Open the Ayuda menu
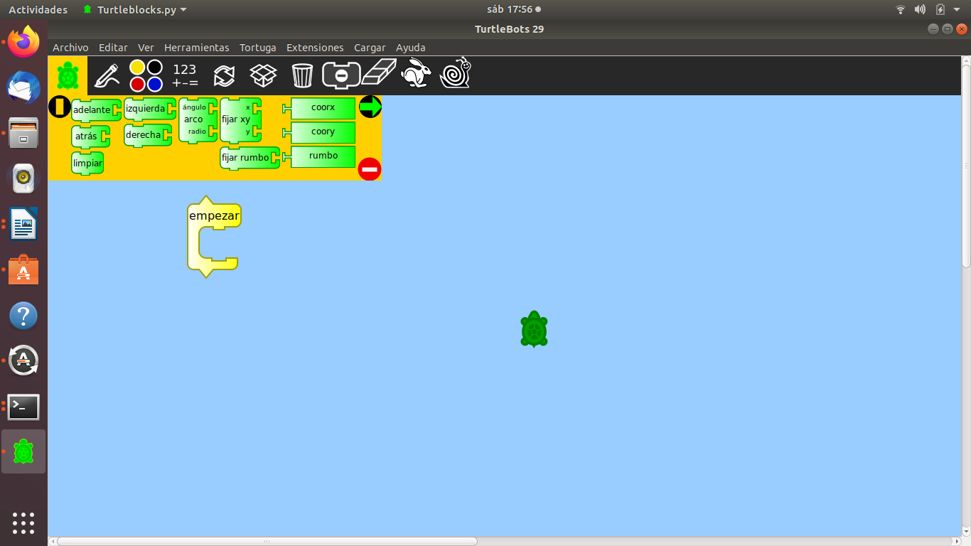 (411, 48)
